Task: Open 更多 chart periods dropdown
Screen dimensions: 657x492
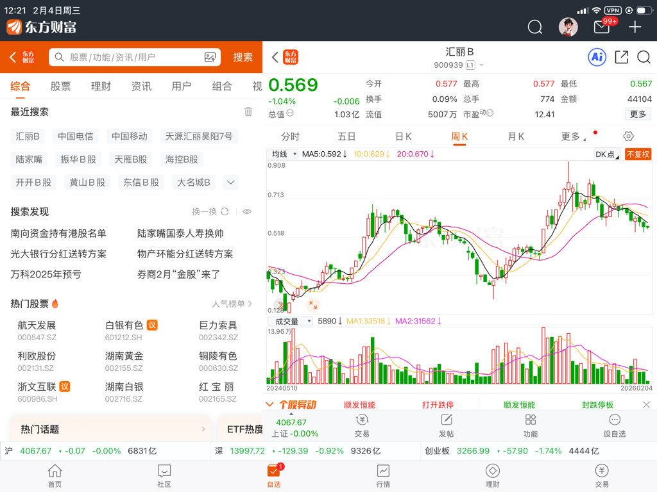Action: tap(573, 136)
